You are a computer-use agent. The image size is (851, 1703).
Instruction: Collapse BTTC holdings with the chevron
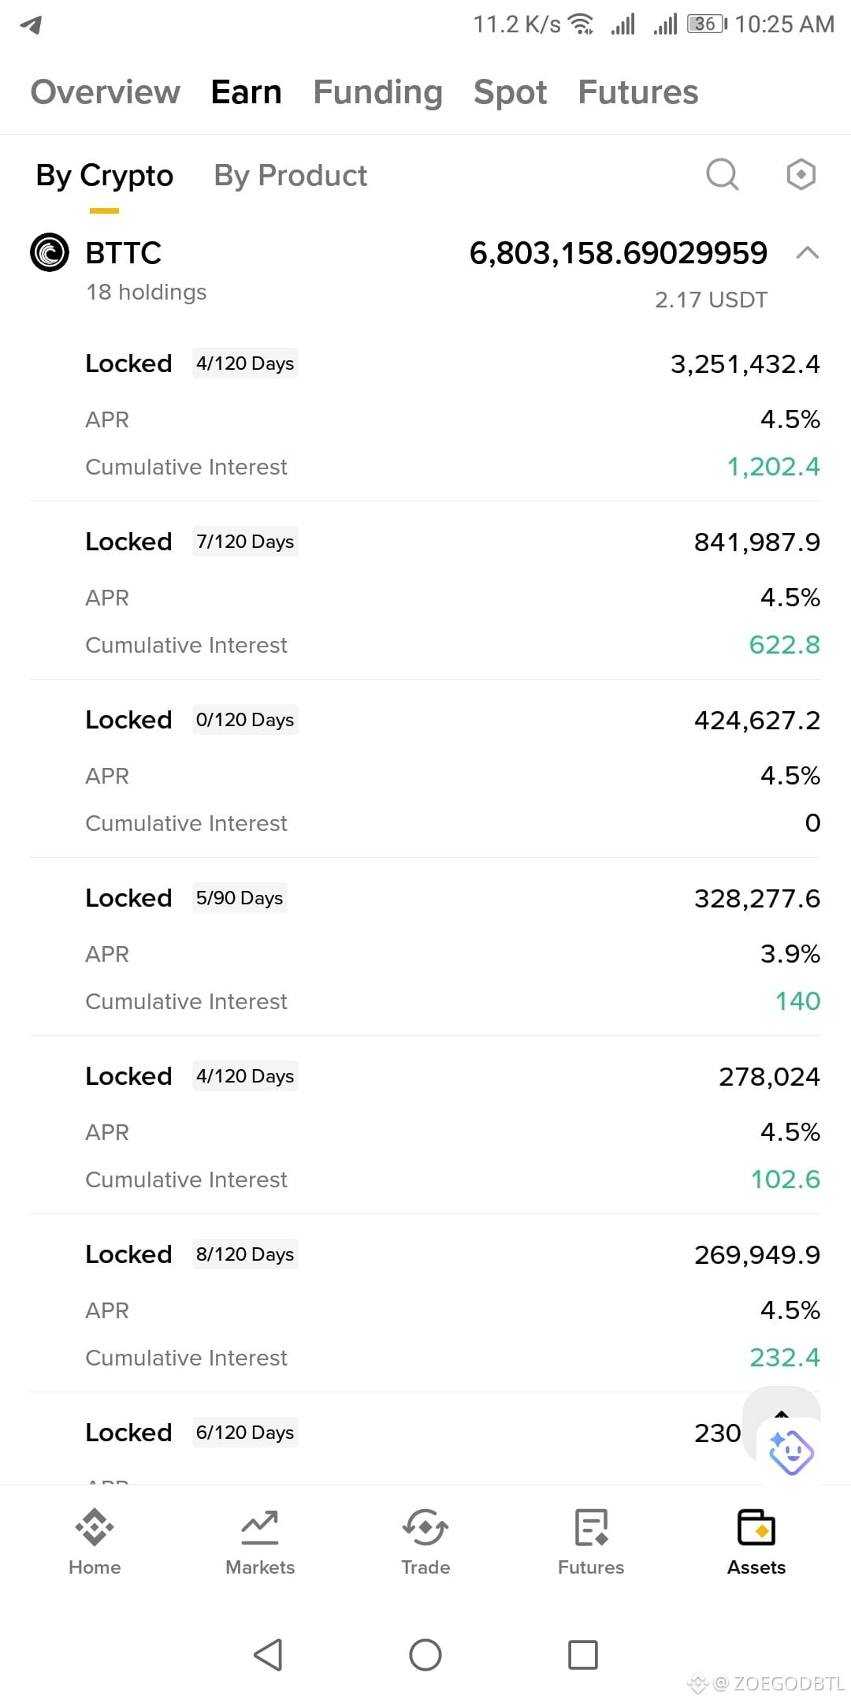coord(808,253)
